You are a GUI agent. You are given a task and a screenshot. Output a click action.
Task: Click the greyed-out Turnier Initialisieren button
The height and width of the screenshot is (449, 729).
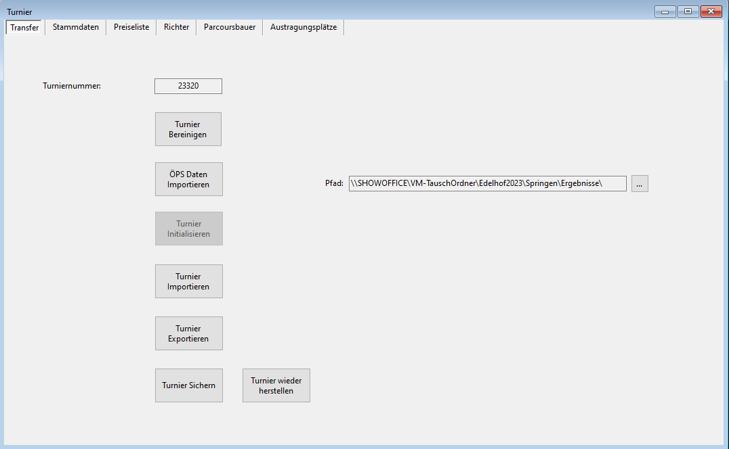pyautogui.click(x=188, y=229)
